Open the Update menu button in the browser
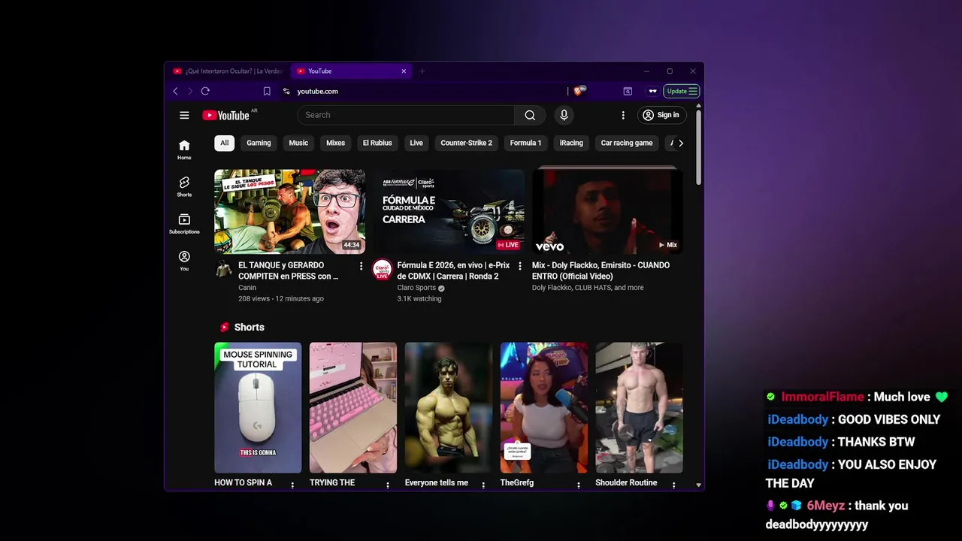962x541 pixels. pyautogui.click(x=682, y=91)
